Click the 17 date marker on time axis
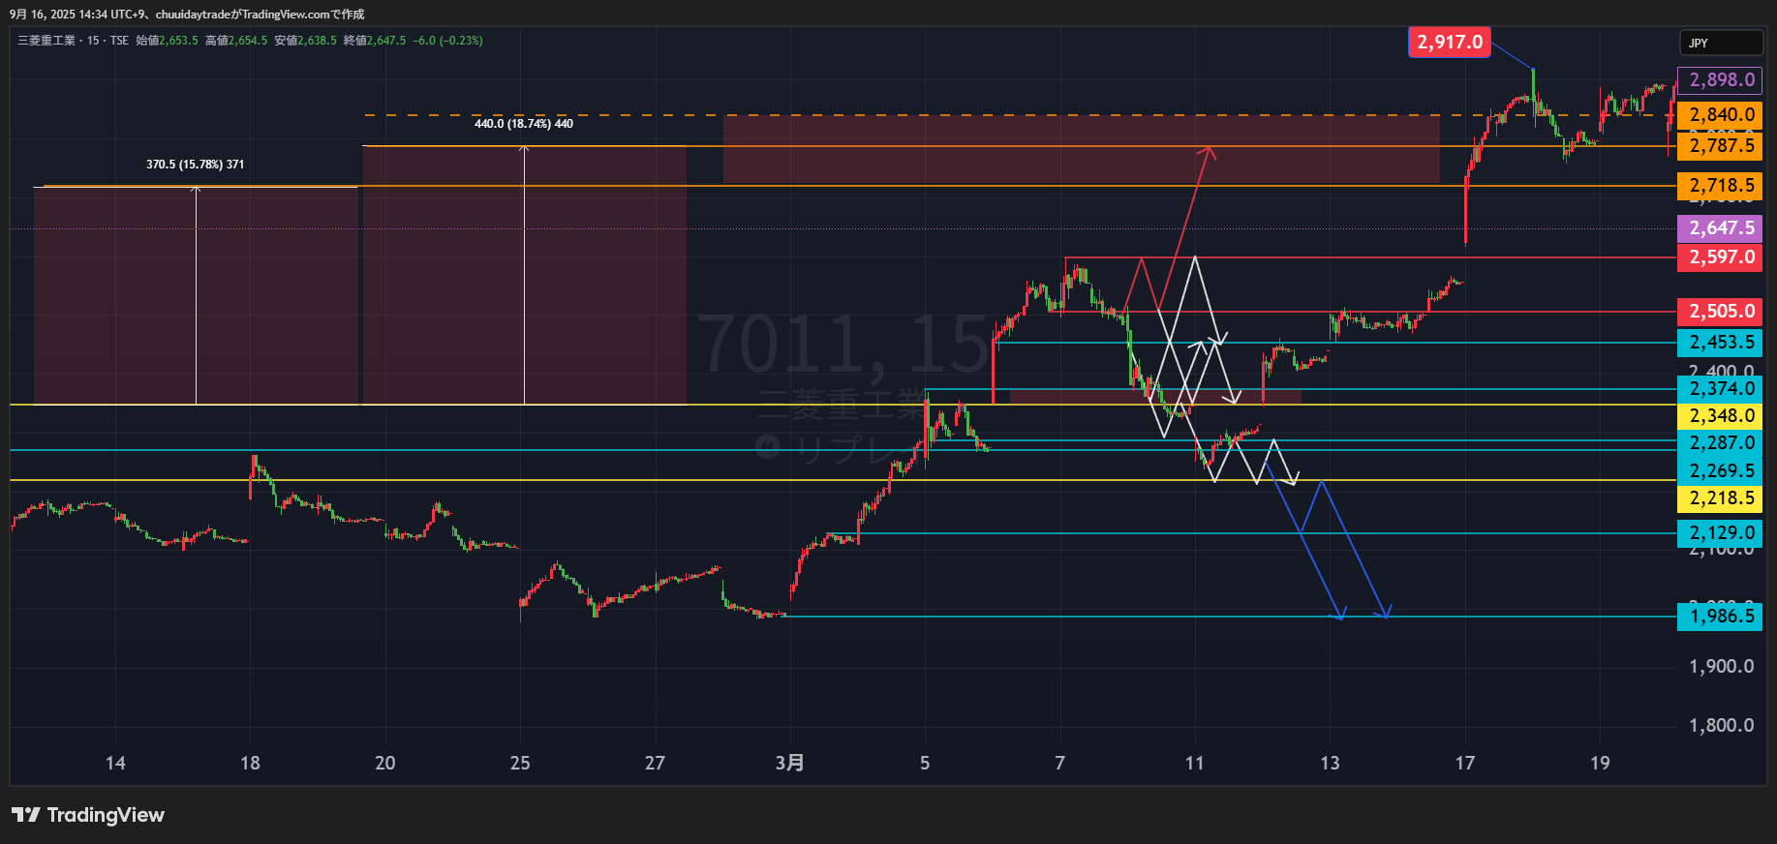 pos(1464,763)
